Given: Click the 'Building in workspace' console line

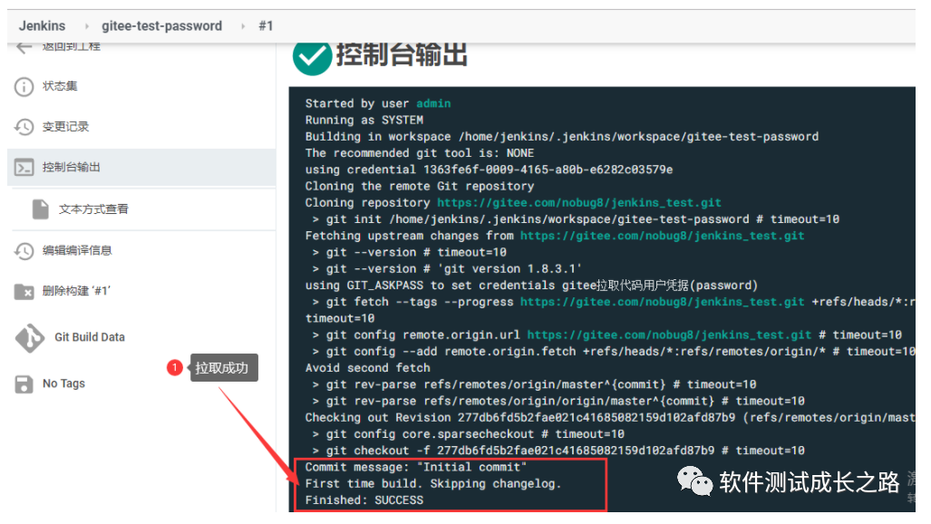Looking at the screenshot, I should tap(562, 137).
